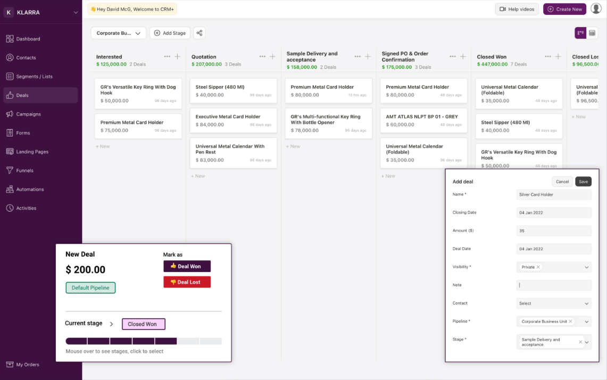Open the Campaigns section
The height and width of the screenshot is (380, 607).
pos(27,114)
